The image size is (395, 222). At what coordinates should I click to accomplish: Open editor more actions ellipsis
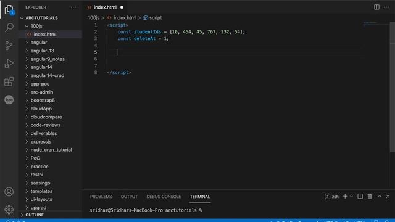386,7
